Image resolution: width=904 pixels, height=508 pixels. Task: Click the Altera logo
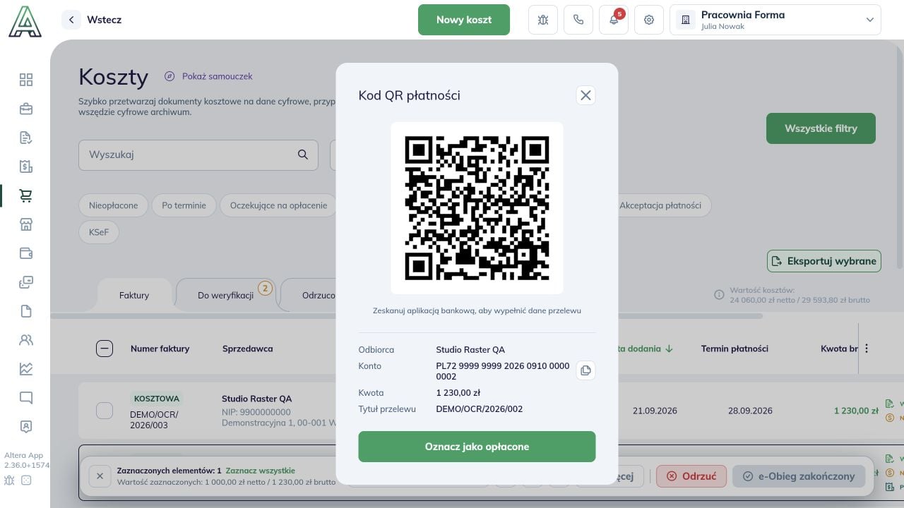click(x=25, y=20)
